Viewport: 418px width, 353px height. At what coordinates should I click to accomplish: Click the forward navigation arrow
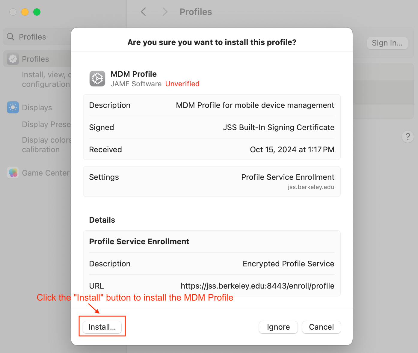pos(165,11)
